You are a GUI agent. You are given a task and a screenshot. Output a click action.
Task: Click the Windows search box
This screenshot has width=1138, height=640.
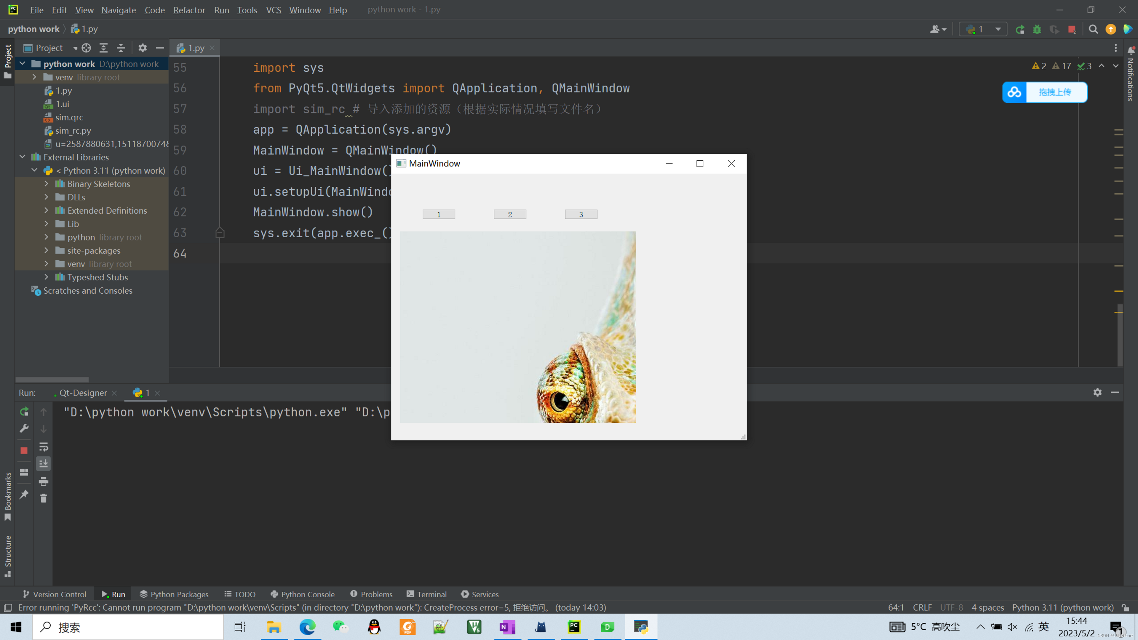click(128, 627)
